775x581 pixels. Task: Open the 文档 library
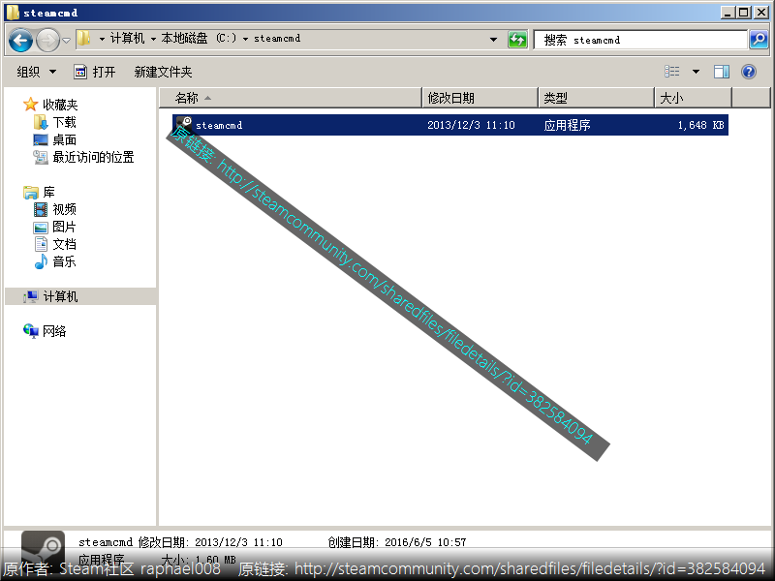click(x=64, y=244)
